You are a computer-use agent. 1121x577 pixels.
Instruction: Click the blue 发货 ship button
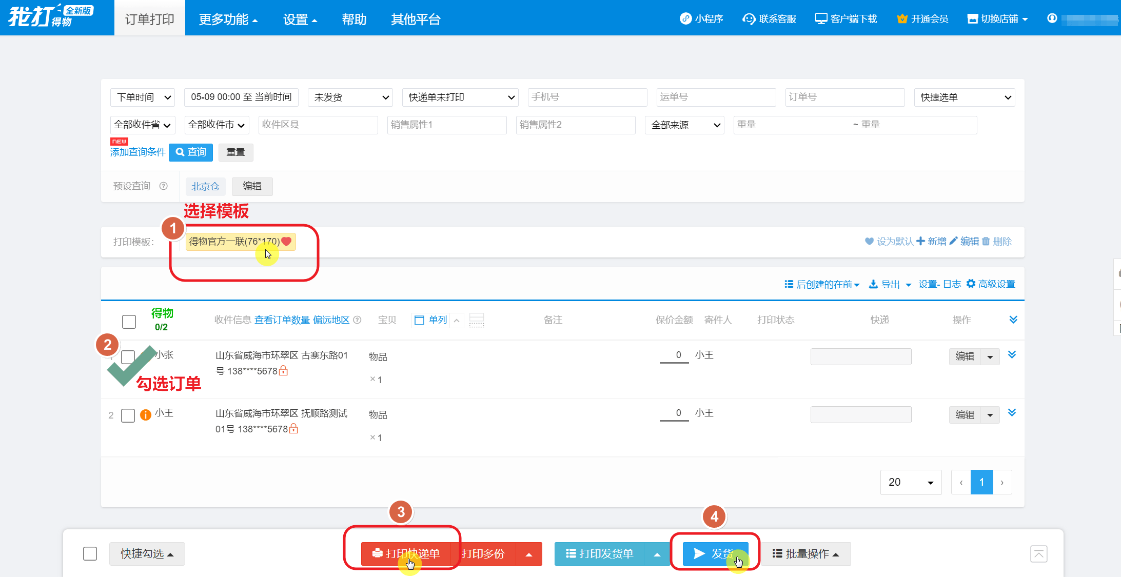715,554
